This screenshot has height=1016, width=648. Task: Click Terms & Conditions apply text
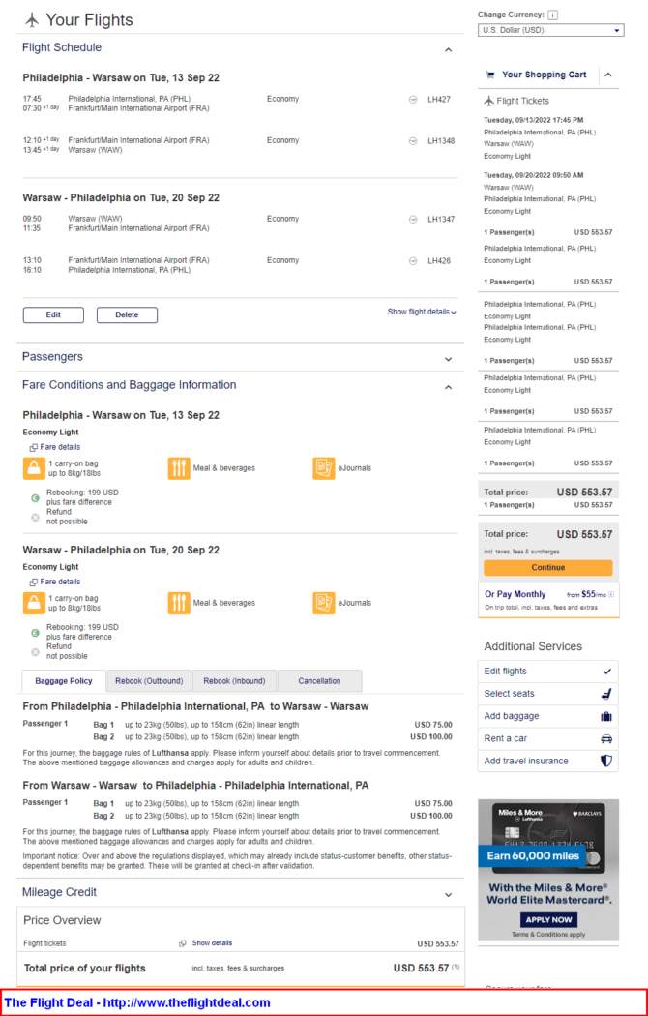coord(548,935)
